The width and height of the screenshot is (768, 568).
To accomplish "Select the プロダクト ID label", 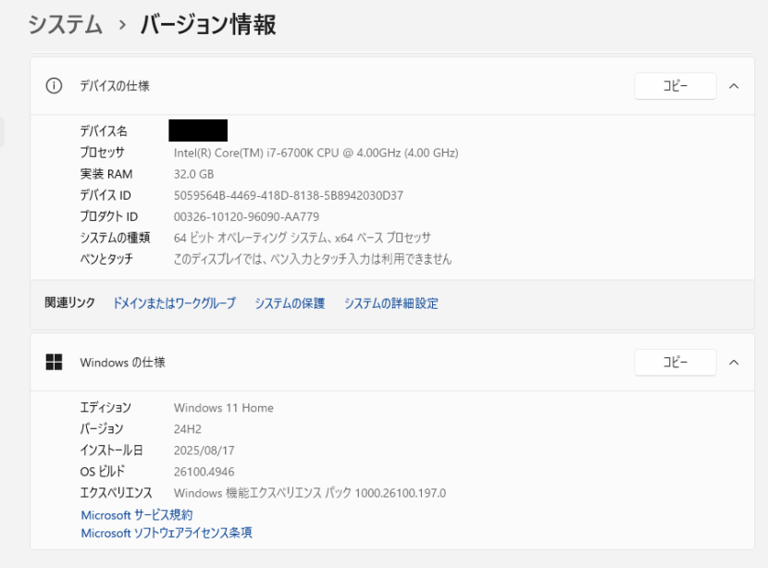I will [x=109, y=216].
